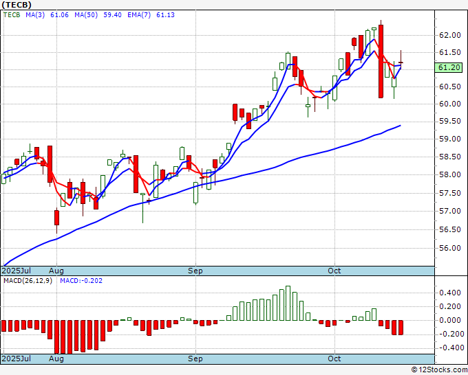Click the 57.50 price axis label

pos(450,193)
